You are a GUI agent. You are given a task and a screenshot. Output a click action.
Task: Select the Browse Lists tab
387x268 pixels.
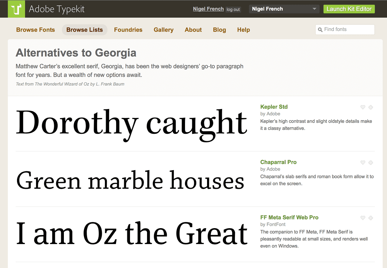84,30
